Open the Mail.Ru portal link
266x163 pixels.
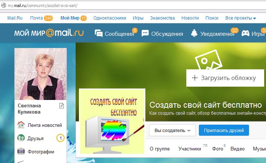point(15,18)
